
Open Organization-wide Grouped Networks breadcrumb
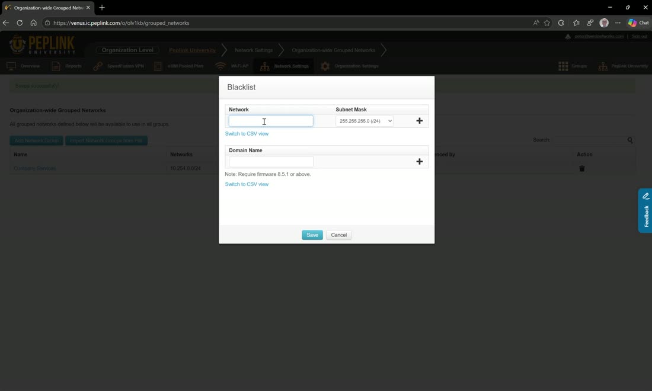coord(334,50)
